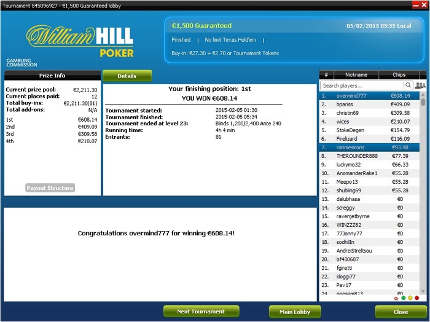Select player row kloggi77

369,277
